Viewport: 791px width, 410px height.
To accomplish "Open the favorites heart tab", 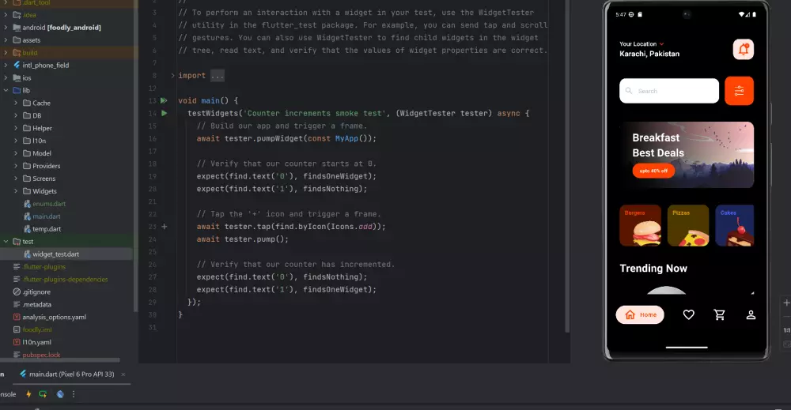I will click(689, 314).
